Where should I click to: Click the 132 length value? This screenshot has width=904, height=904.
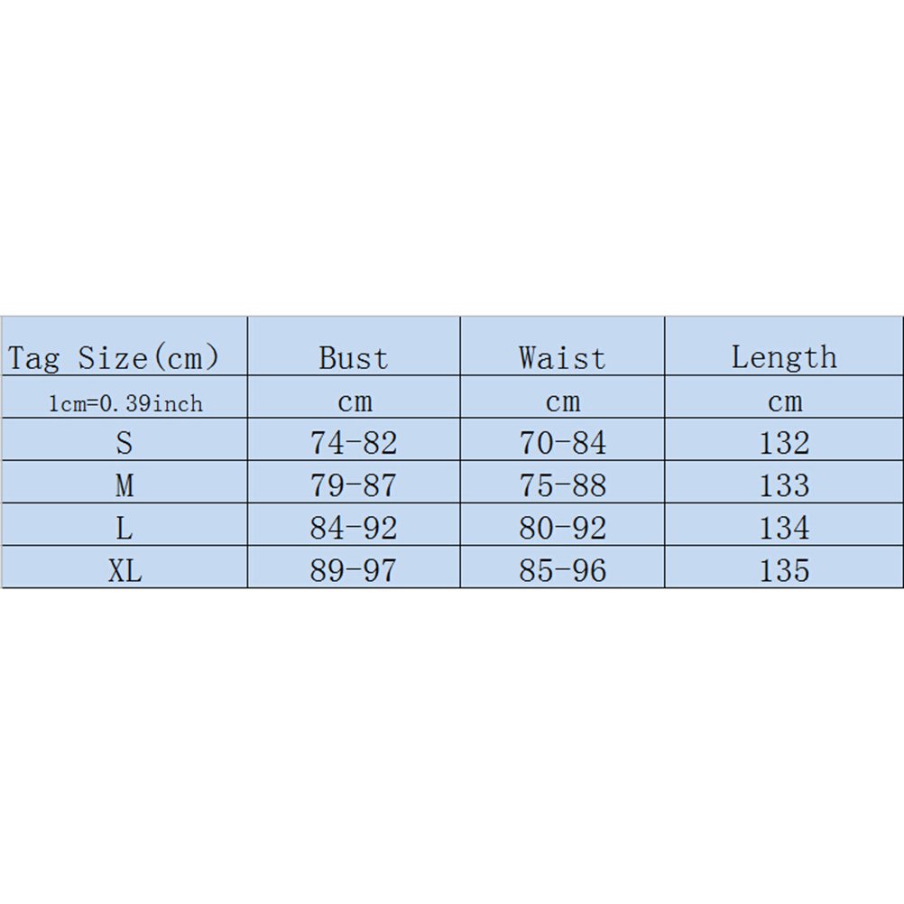coord(784,443)
